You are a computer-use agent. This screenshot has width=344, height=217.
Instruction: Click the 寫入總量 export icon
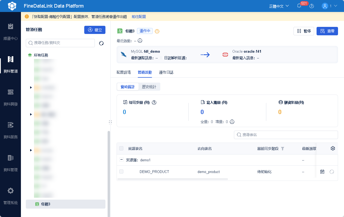point(203,102)
